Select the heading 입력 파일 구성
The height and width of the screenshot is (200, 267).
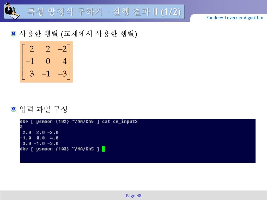(x=44, y=109)
